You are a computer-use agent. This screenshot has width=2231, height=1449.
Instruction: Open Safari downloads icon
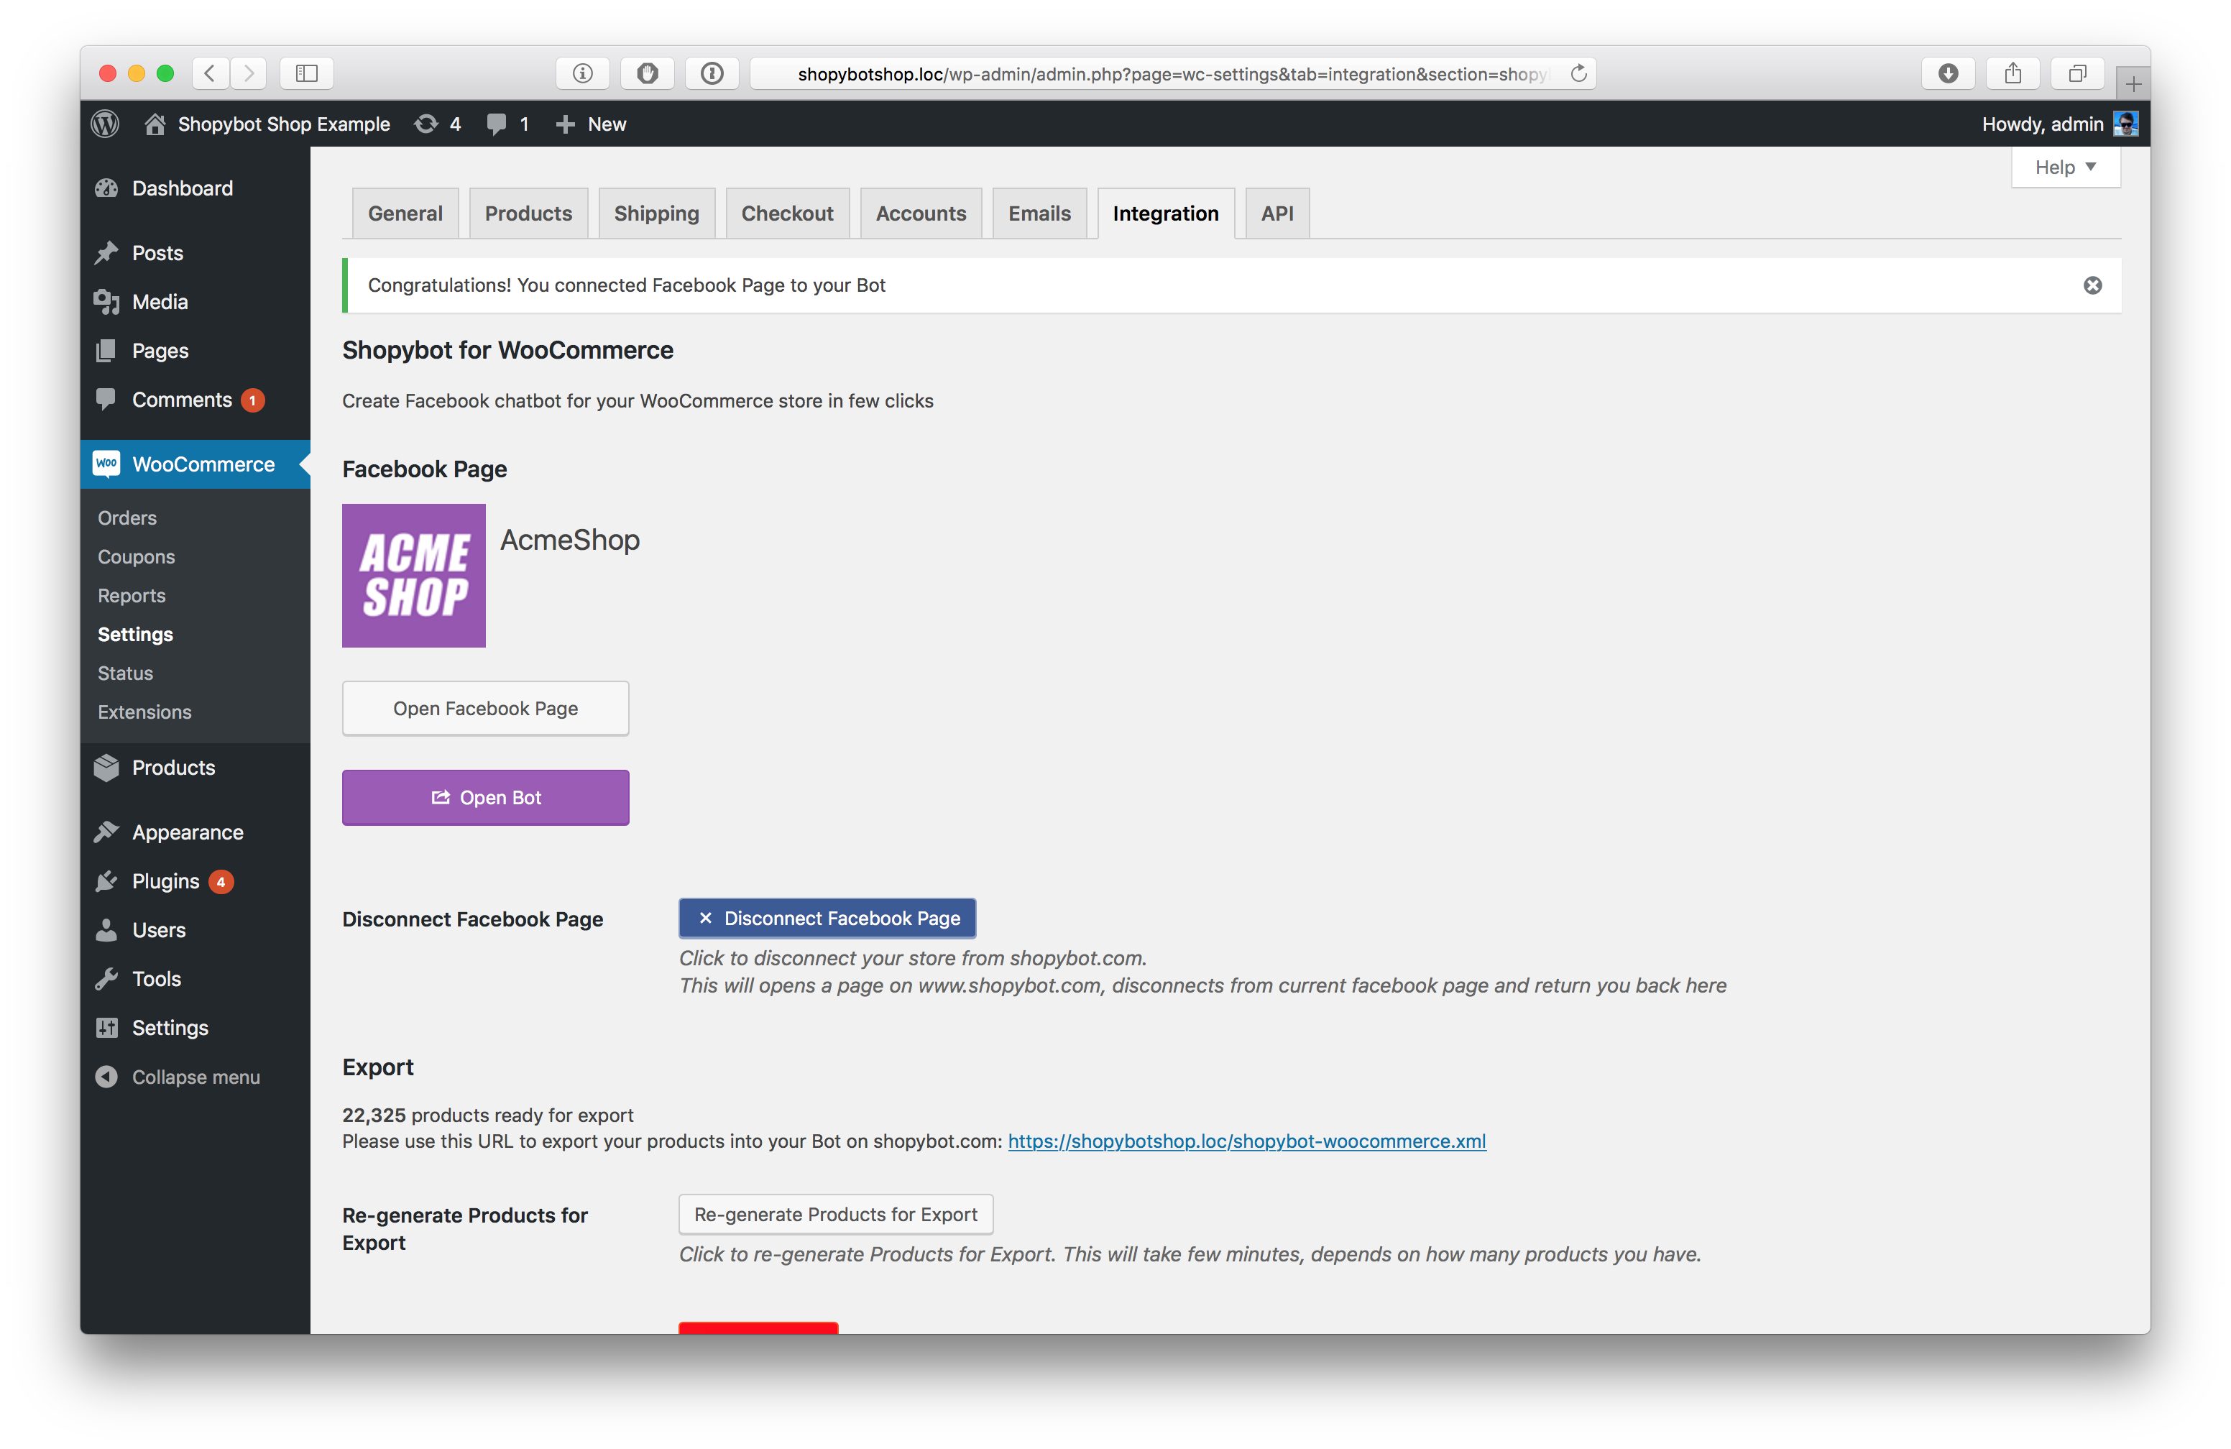click(x=1948, y=73)
